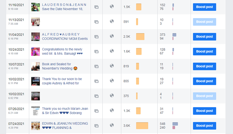This screenshot has height=134, width=233.
Task: Click globe icon for 10/02/2021 6:11 PM post
Action: (112, 80)
